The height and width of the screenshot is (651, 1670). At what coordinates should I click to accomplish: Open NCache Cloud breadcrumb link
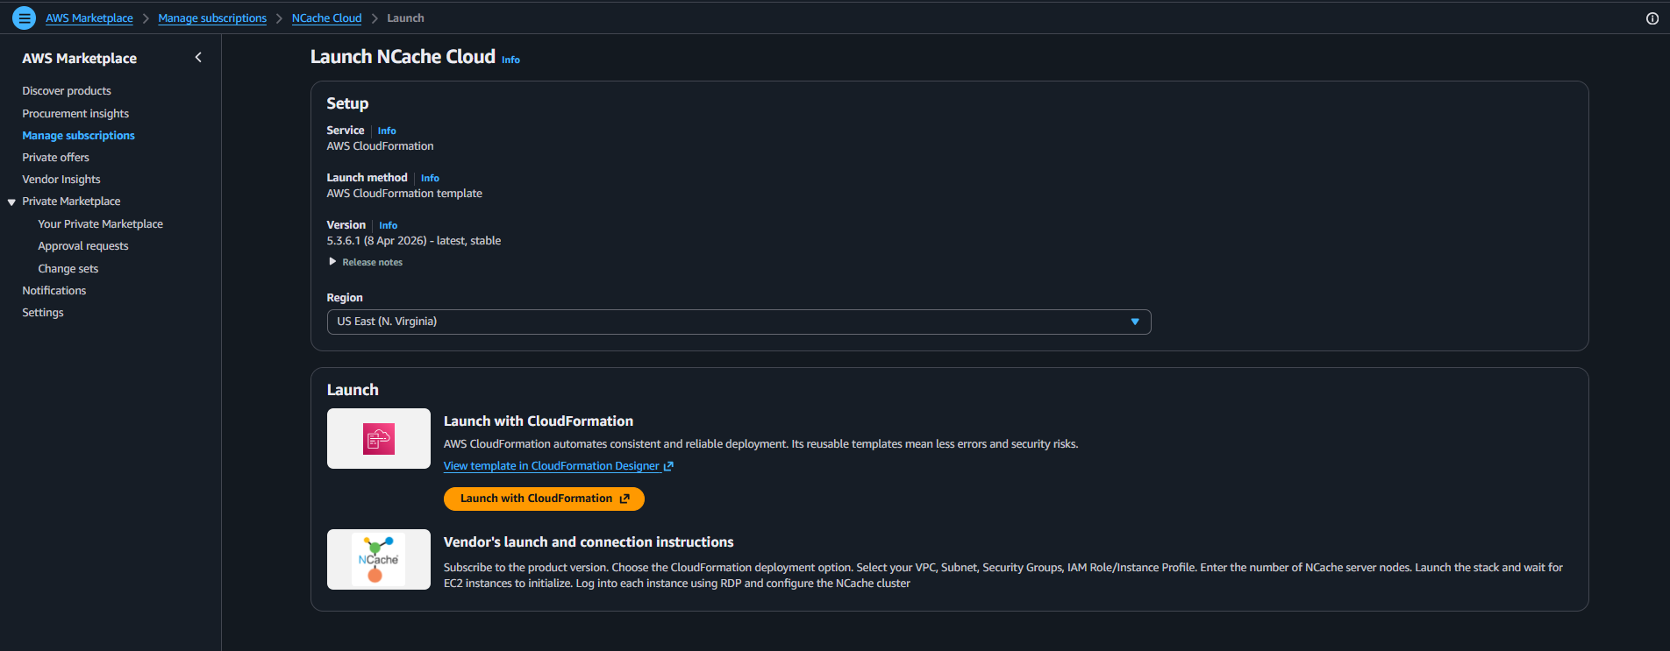tap(326, 18)
